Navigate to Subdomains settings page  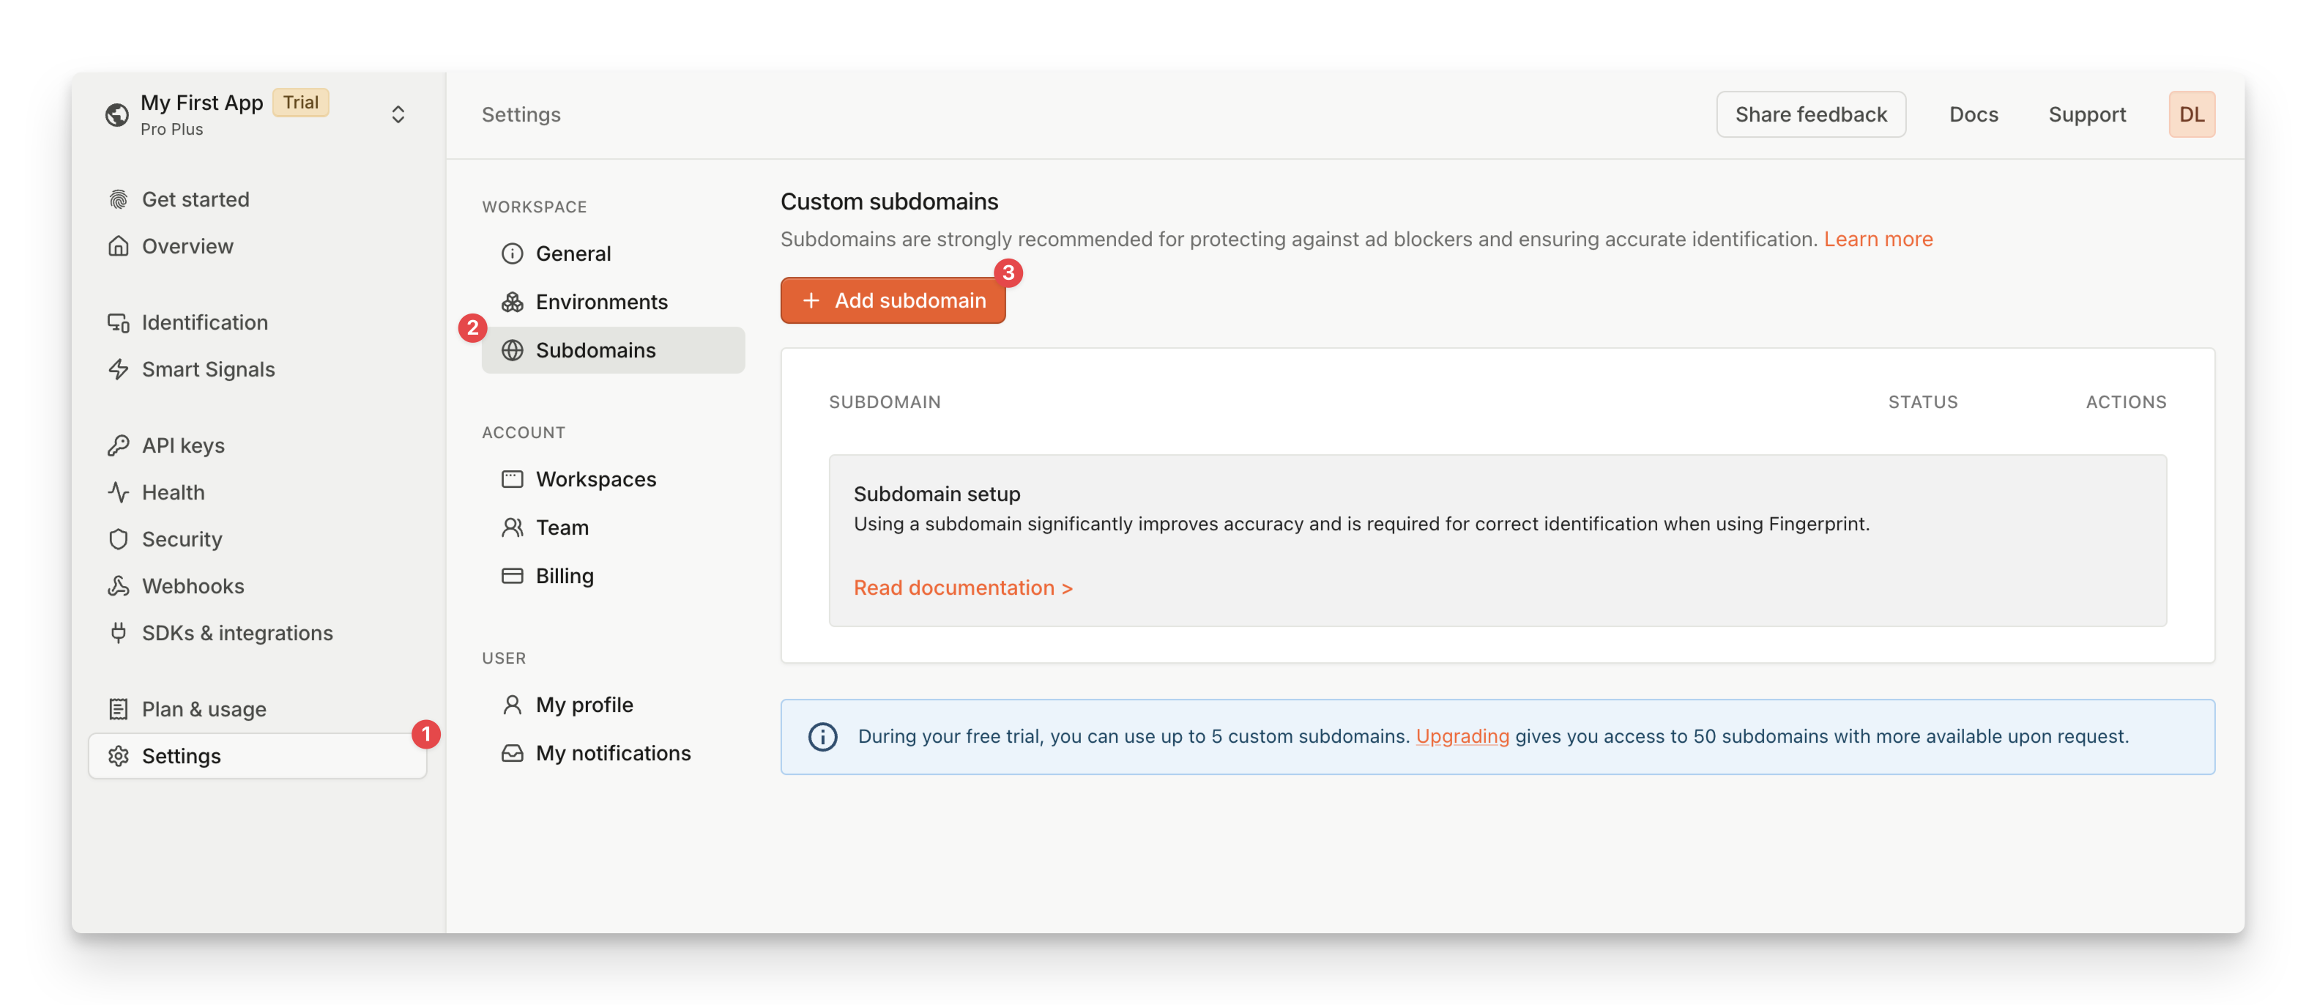point(595,349)
